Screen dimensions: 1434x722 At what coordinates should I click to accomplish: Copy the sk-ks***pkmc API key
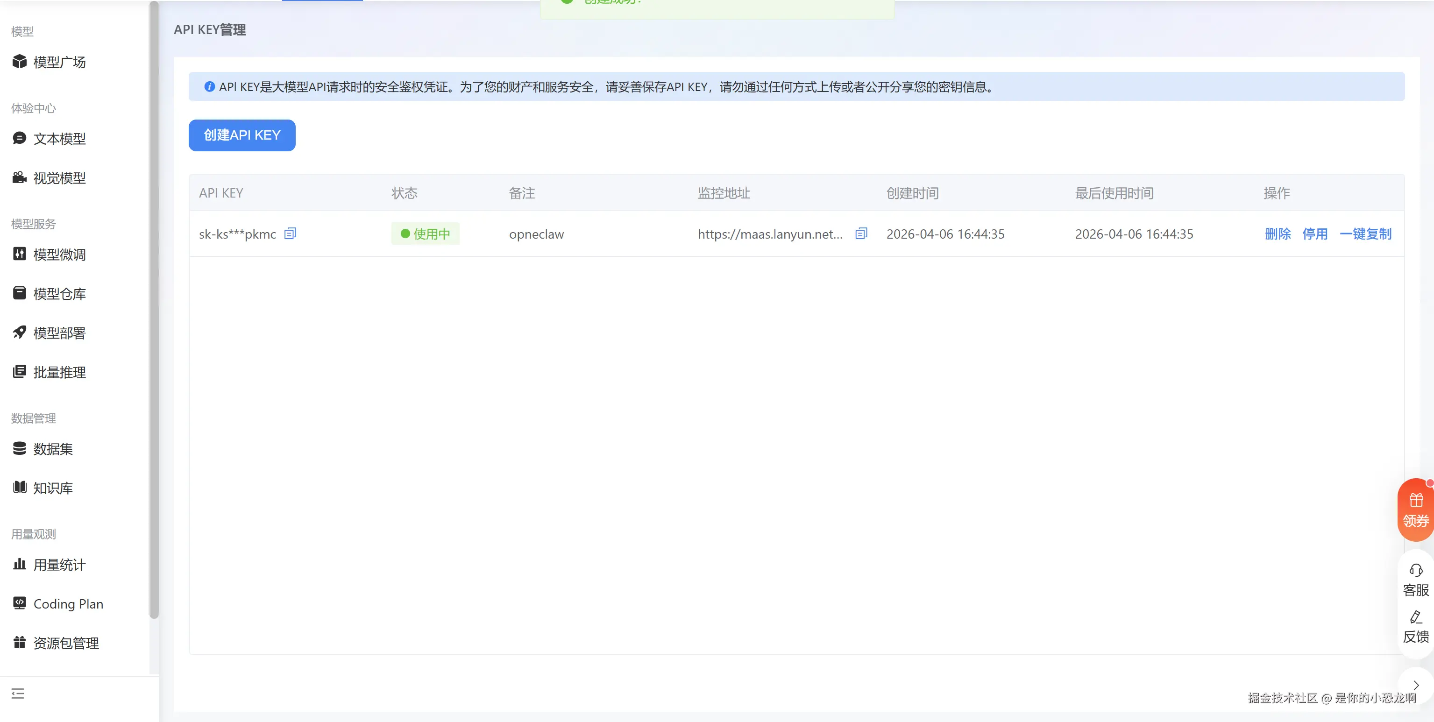pyautogui.click(x=290, y=234)
